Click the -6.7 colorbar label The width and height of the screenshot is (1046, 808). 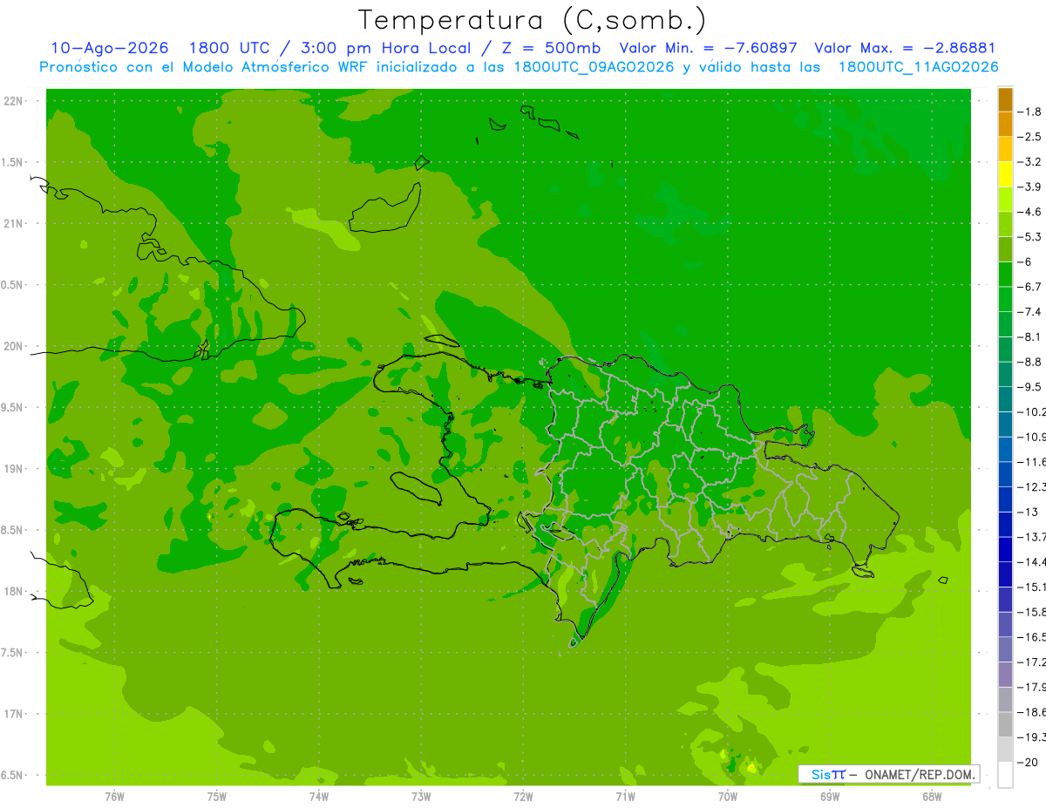[x=1030, y=287]
